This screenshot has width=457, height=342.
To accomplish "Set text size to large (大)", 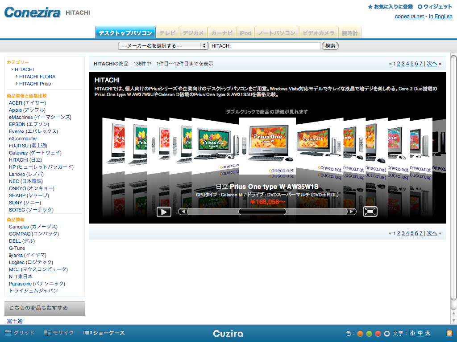I will pos(428,333).
